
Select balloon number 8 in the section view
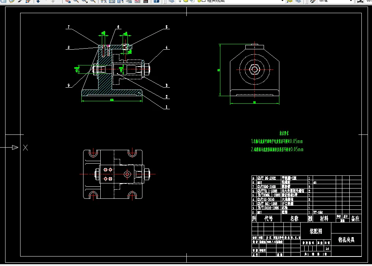pyautogui.click(x=69, y=47)
